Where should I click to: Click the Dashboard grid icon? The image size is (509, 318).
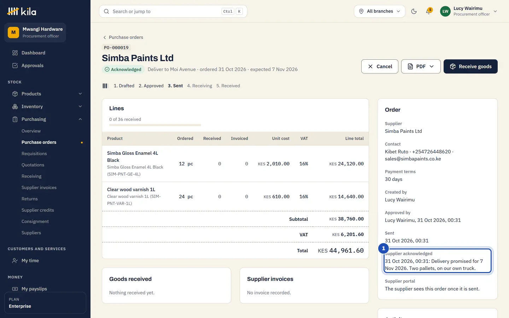click(x=15, y=53)
